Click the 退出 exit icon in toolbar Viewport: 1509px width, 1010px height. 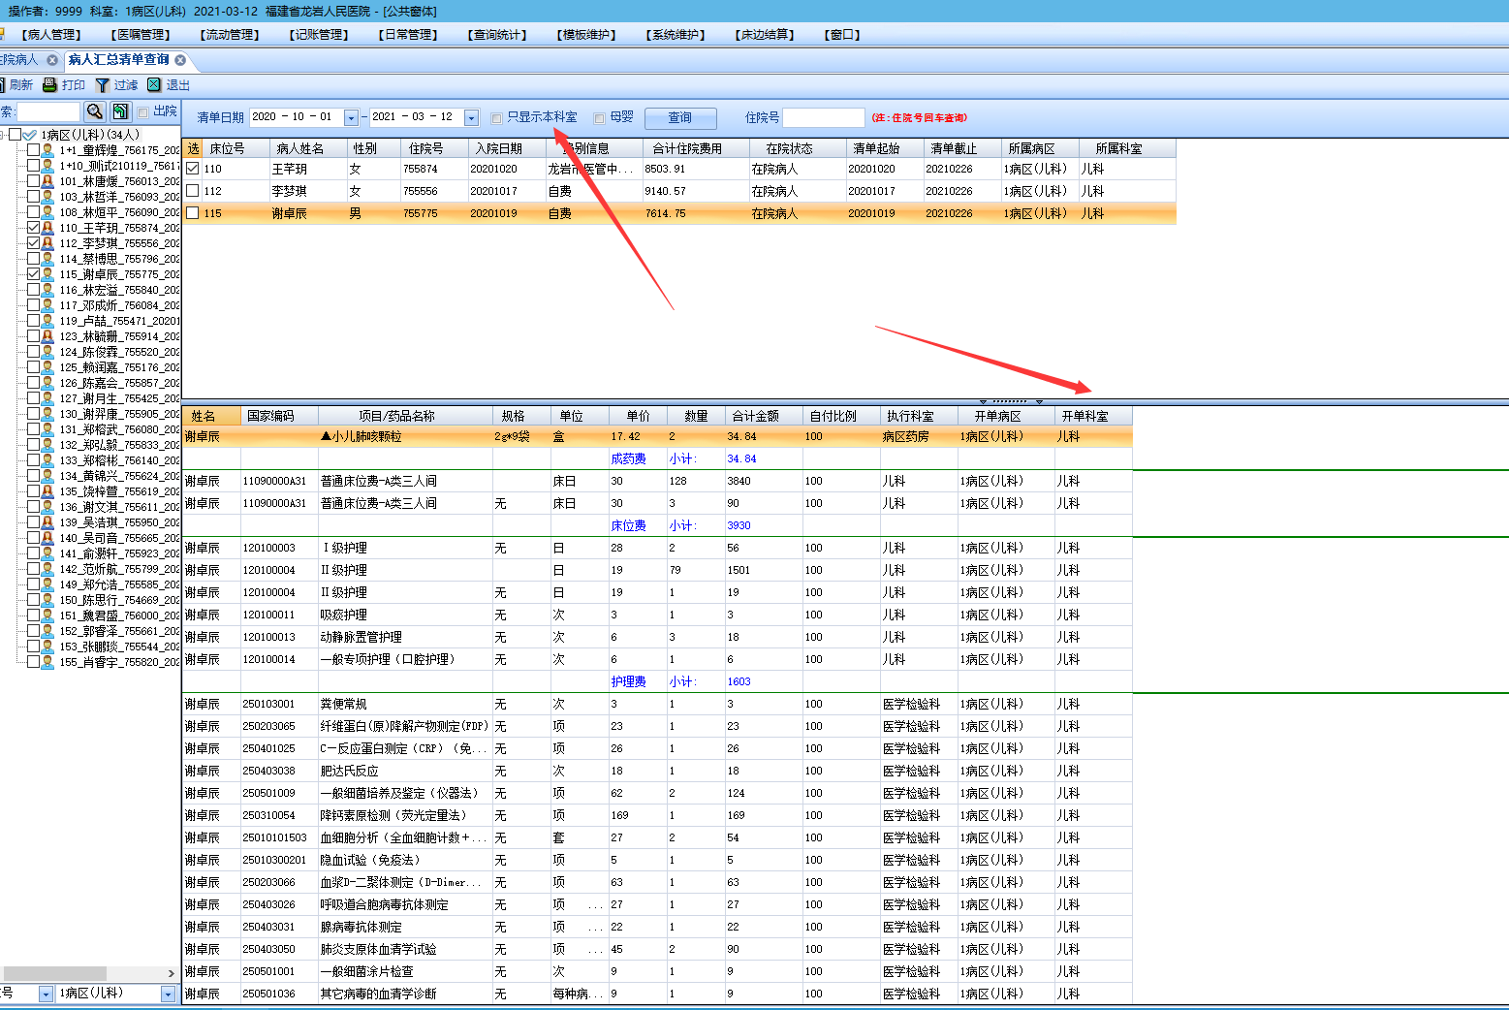(x=154, y=85)
